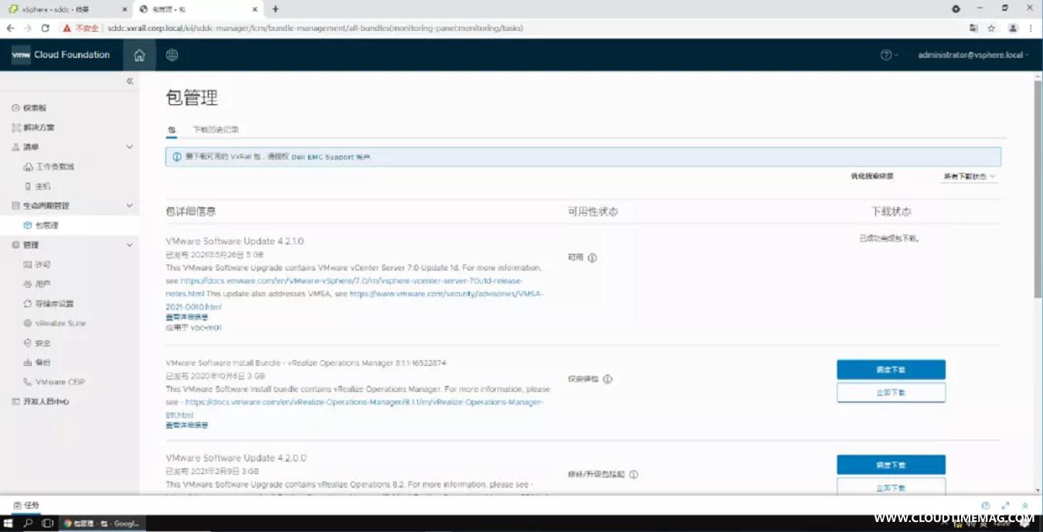Screen dimensions: 1043x532
Task: Switch to the 下载历史记录 tab
Action: pos(216,130)
